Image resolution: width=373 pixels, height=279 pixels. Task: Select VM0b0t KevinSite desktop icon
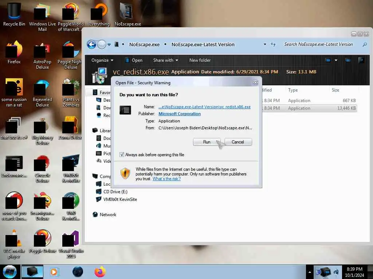click(x=71, y=169)
